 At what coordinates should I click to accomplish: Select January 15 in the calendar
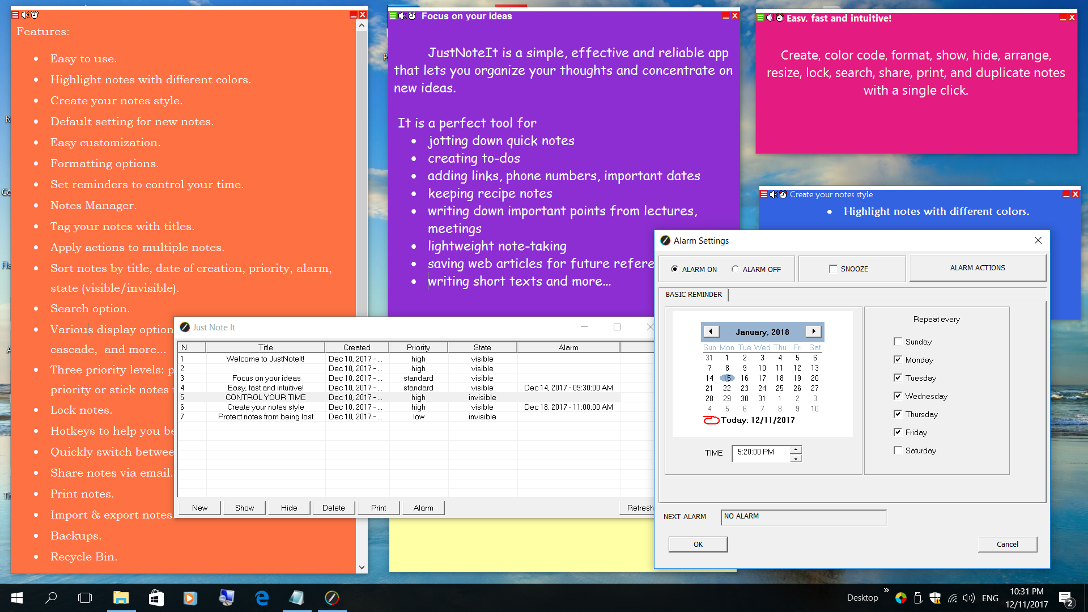click(727, 378)
